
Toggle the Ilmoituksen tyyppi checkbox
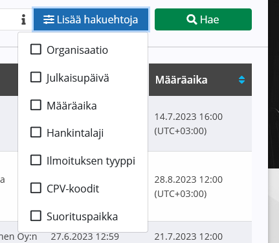click(x=36, y=160)
